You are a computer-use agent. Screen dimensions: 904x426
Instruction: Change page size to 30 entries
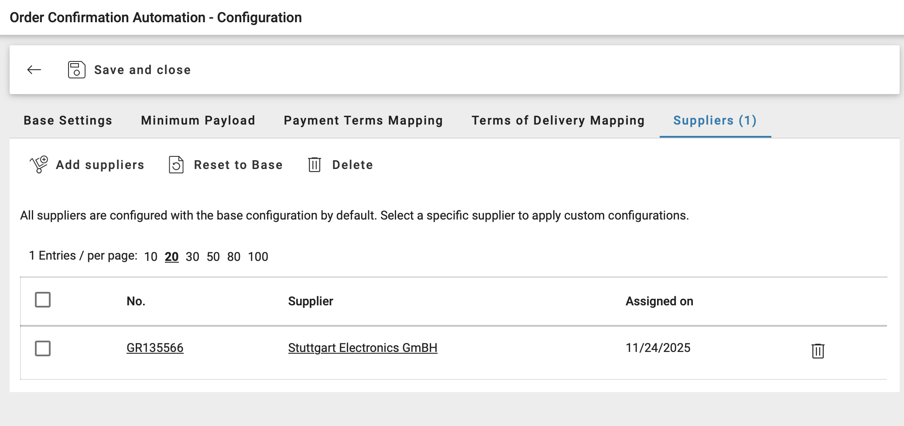coord(192,257)
